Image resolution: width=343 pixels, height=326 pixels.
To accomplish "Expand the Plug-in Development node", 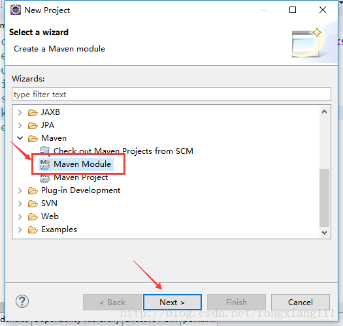I will [x=20, y=190].
